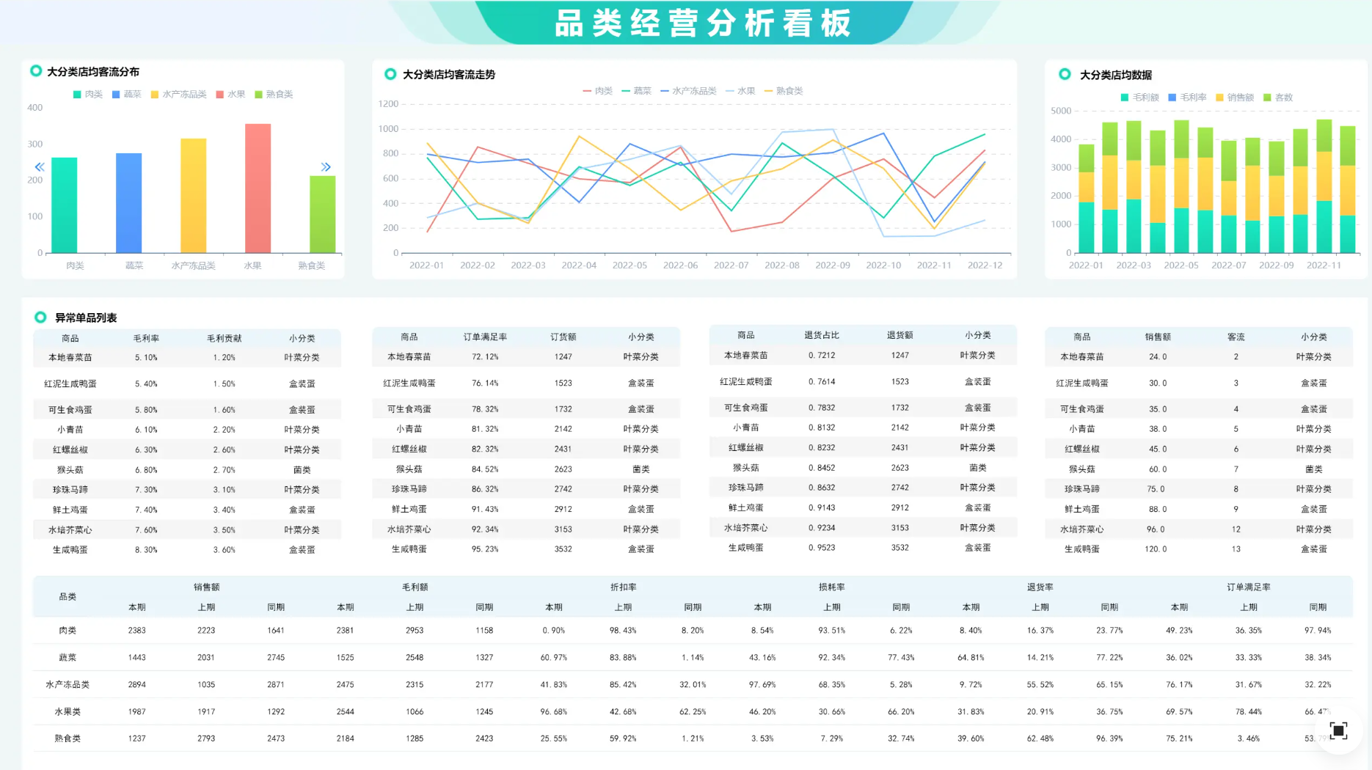Click the 品类经营分析看板 dashboard title
The width and height of the screenshot is (1372, 770).
point(703,23)
